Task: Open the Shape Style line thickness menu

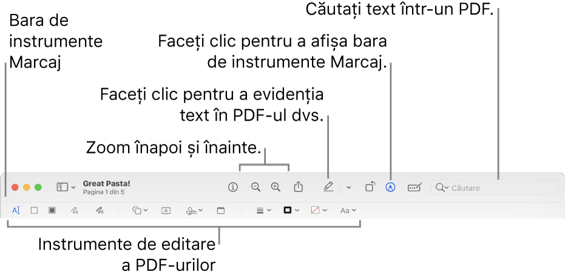Action: click(264, 211)
